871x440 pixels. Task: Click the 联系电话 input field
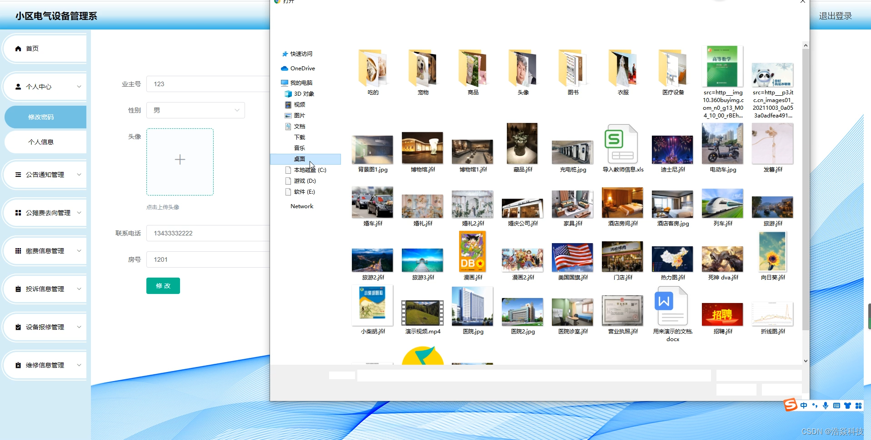pyautogui.click(x=208, y=233)
